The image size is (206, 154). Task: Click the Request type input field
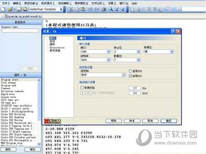[x=20, y=30]
